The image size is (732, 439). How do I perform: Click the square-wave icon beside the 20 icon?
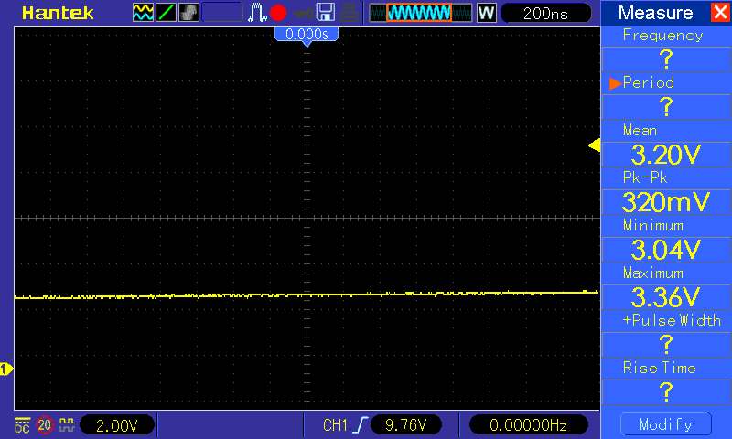click(67, 425)
